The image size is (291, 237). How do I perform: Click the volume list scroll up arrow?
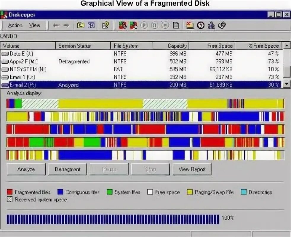[x=287, y=46]
